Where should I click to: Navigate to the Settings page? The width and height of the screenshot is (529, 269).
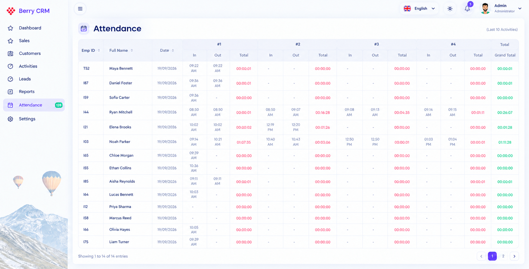[34, 119]
